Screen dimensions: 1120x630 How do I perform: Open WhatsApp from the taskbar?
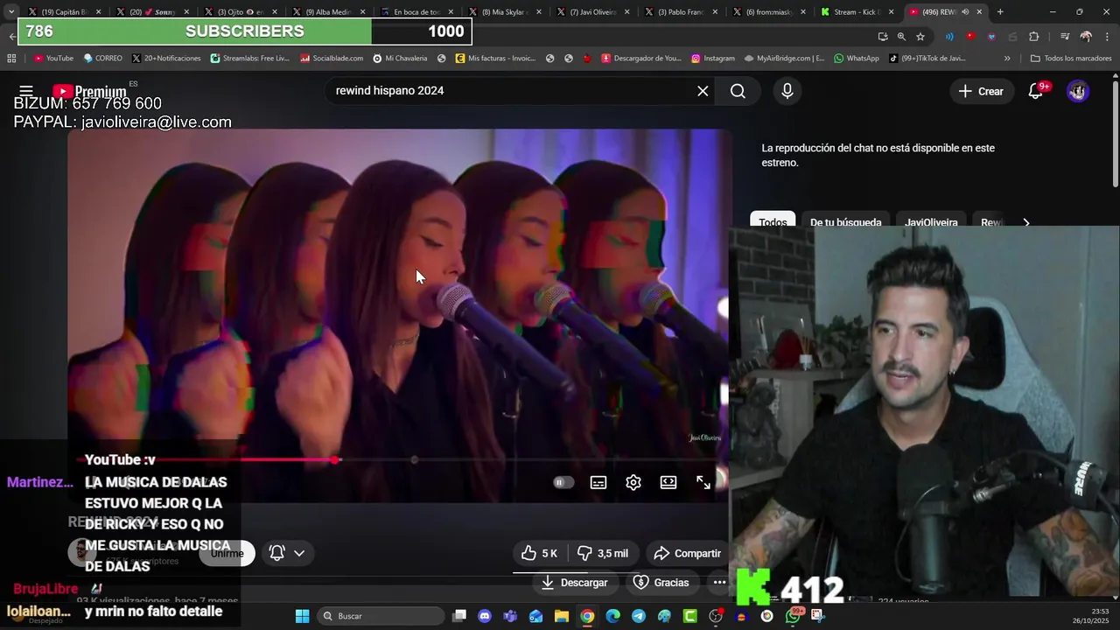793,616
